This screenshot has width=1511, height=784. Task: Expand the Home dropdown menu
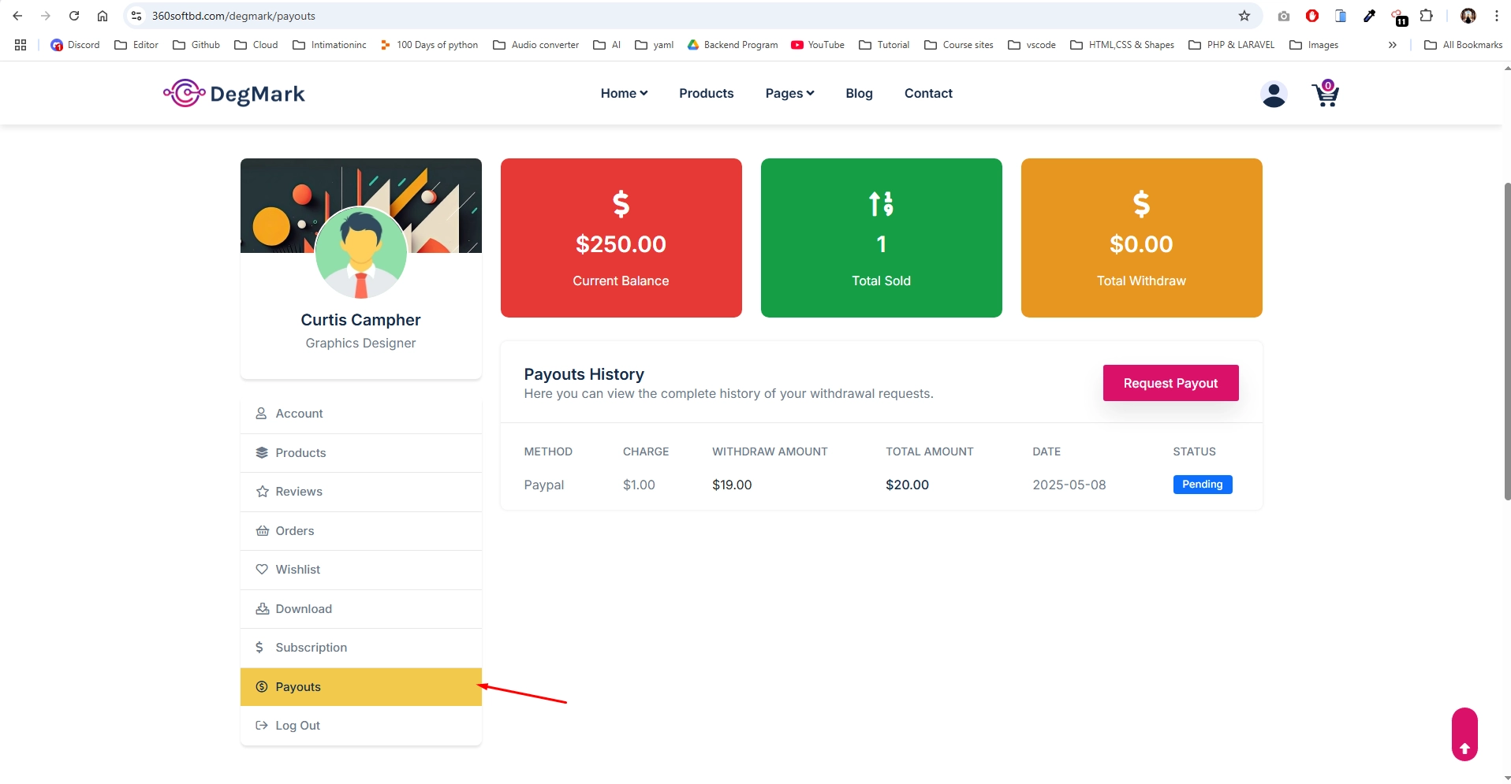coord(624,93)
